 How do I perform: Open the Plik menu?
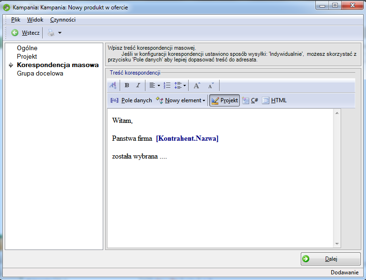pos(15,20)
